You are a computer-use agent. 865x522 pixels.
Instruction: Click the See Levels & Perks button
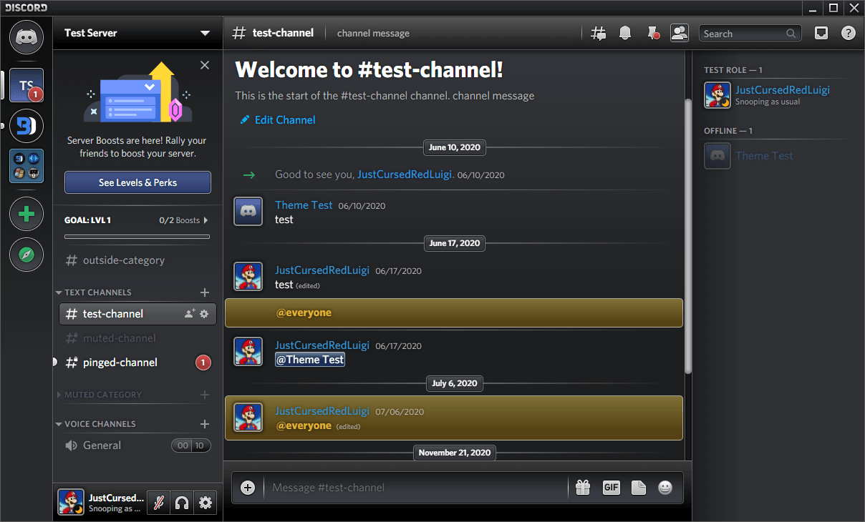(x=137, y=182)
